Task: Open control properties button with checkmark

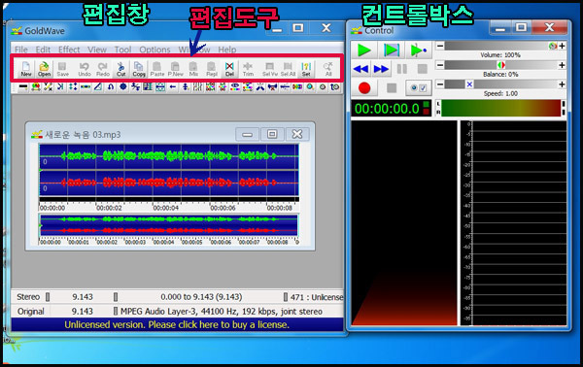Action: pyautogui.click(x=418, y=88)
